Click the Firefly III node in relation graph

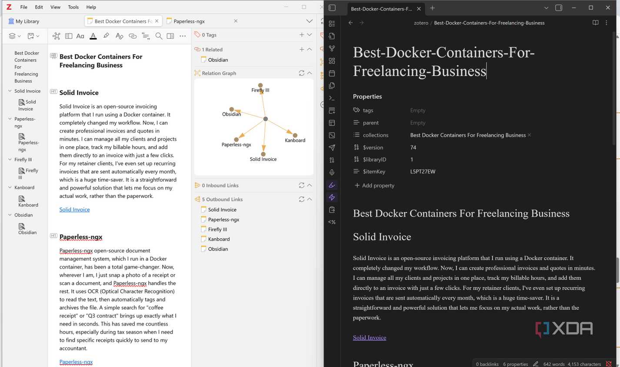click(260, 86)
